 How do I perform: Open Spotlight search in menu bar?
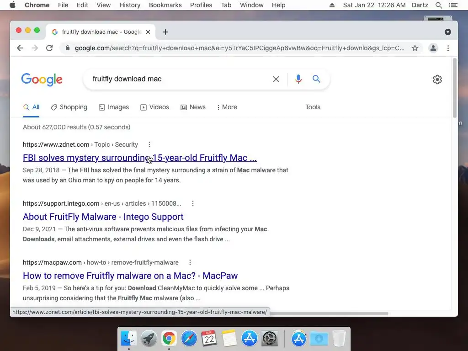point(438,5)
